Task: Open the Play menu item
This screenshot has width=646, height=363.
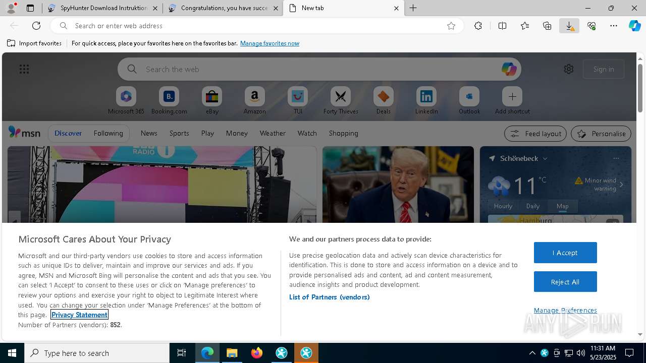Action: [x=207, y=133]
